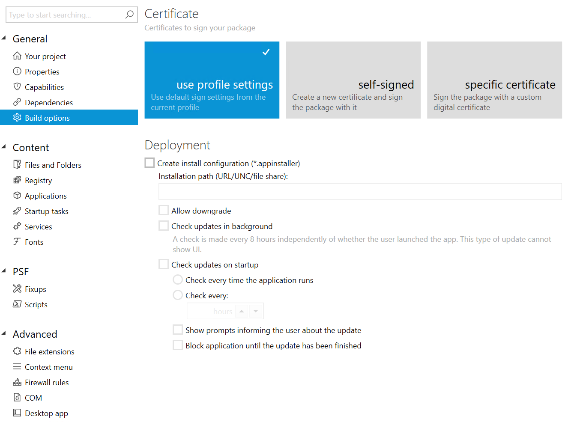Collapse the Advanced section

click(5, 333)
